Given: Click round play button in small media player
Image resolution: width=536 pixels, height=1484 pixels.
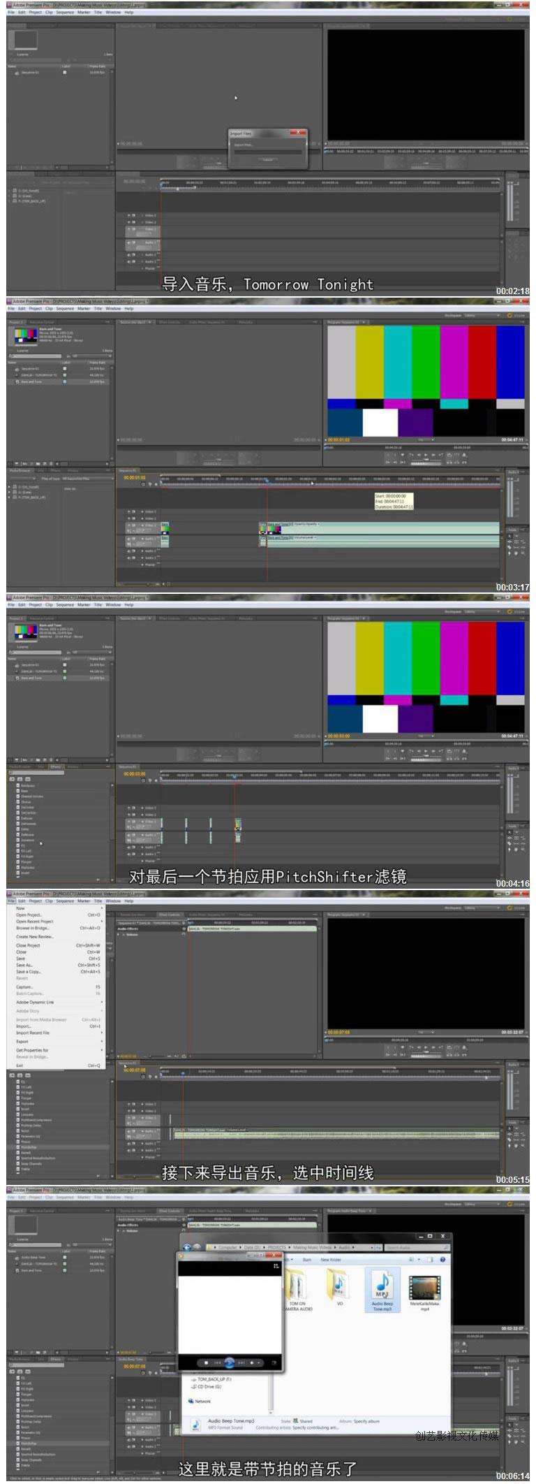Looking at the screenshot, I should [230, 1362].
